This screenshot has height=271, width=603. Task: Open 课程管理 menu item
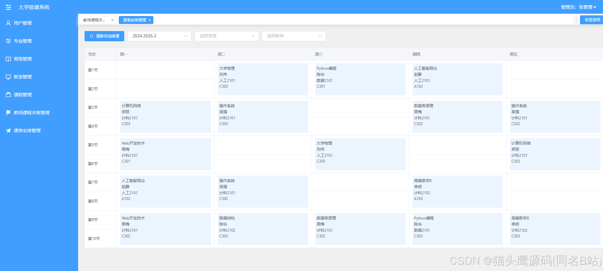(x=39, y=95)
